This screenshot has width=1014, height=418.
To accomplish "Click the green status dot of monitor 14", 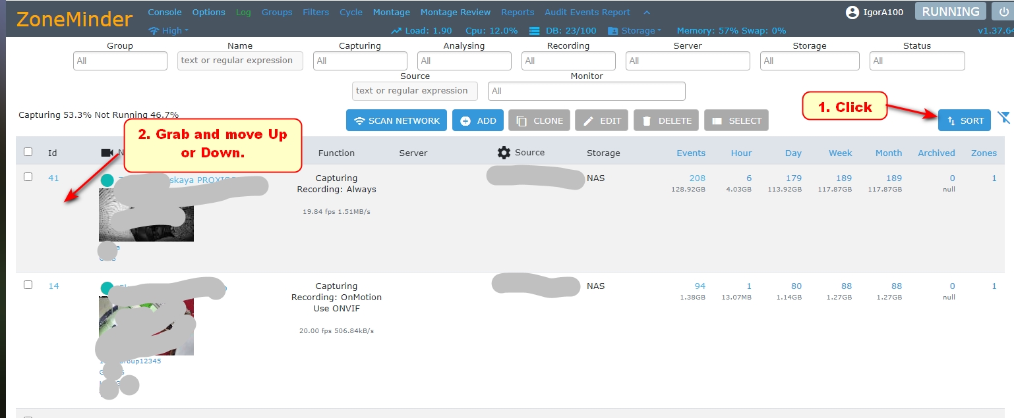I will [107, 288].
